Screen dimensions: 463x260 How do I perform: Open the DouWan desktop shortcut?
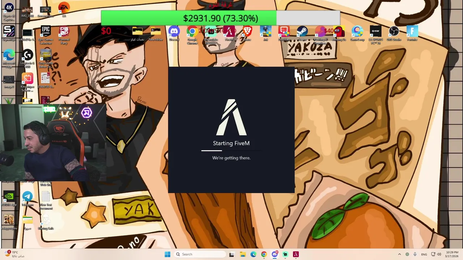284,33
